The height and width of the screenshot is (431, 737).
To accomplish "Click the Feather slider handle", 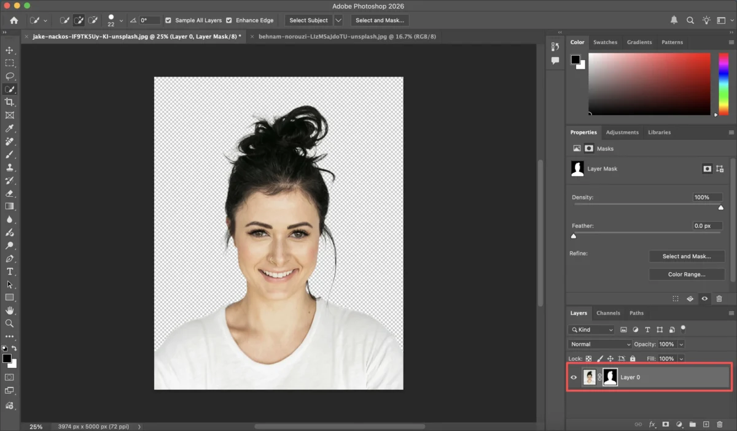I will (x=574, y=236).
